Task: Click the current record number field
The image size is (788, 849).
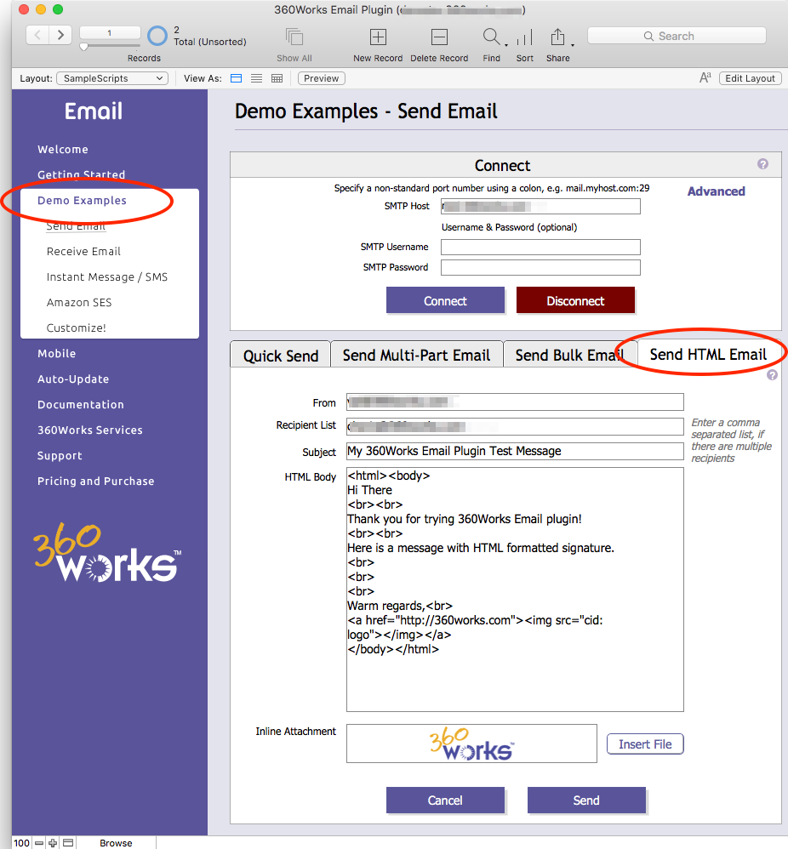Action: [110, 33]
